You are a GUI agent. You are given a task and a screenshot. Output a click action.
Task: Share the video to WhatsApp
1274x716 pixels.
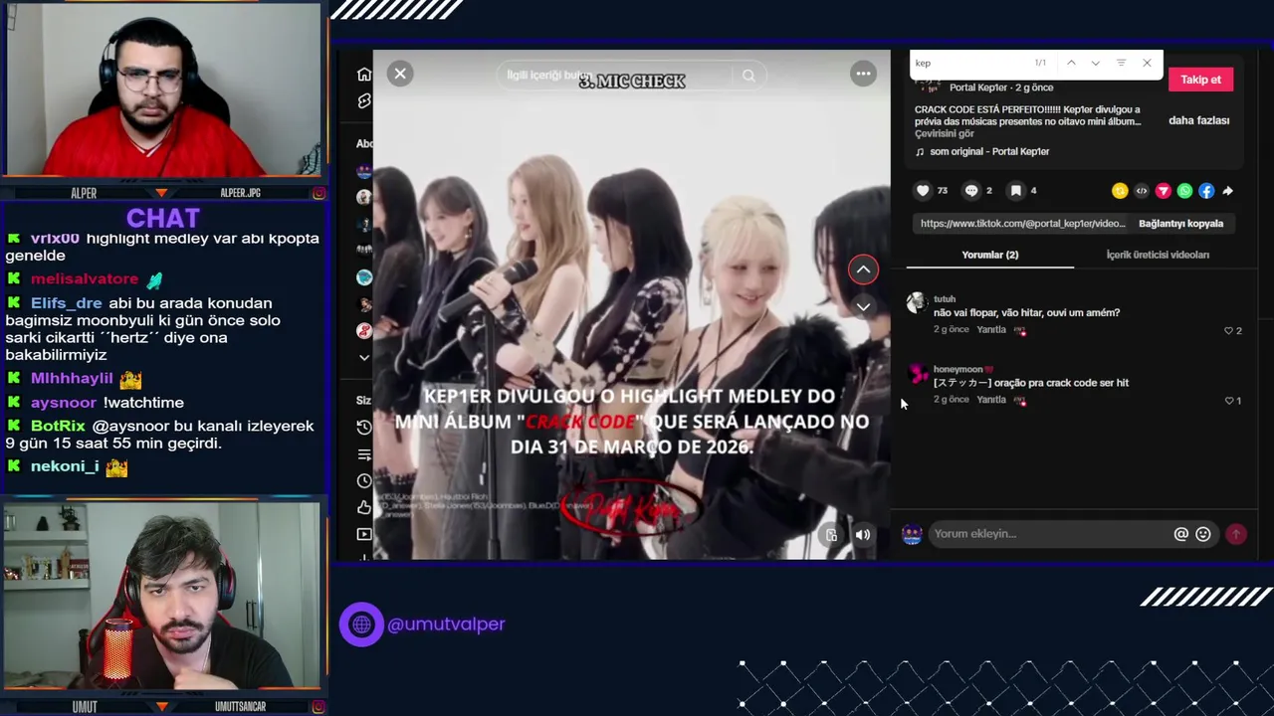[x=1184, y=191]
